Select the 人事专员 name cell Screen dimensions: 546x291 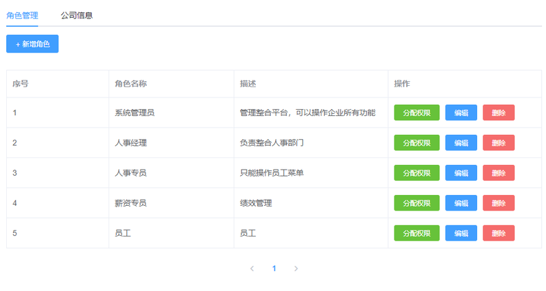171,173
